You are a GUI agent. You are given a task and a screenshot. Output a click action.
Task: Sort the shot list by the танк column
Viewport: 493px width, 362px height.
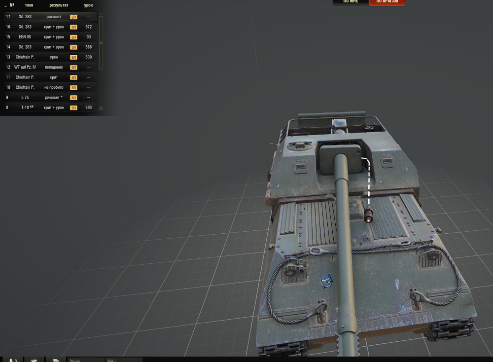pyautogui.click(x=29, y=5)
